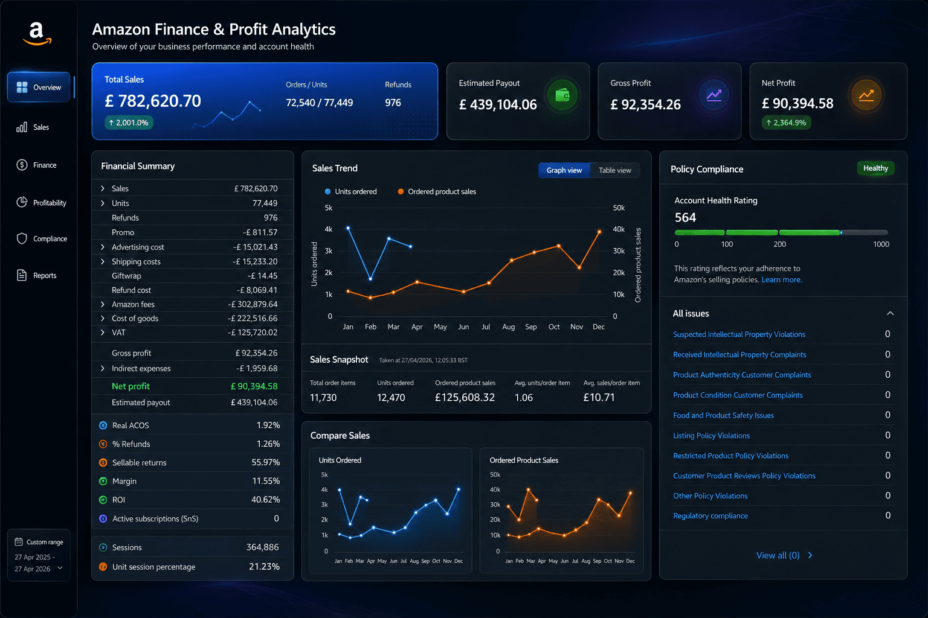Click View all (0) issues
Screen dimensions: 928x618
pos(784,555)
